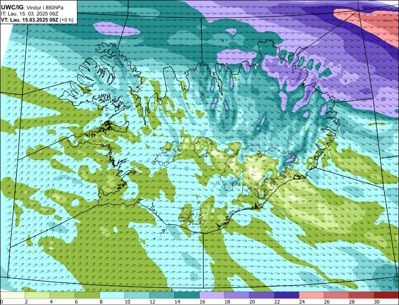Select the dark red above-30 legend swatch

[386, 295]
